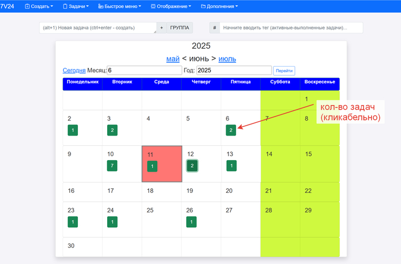Screen dimensions: 401x264
Task: Click the hash tag icon
Action: 214,28
